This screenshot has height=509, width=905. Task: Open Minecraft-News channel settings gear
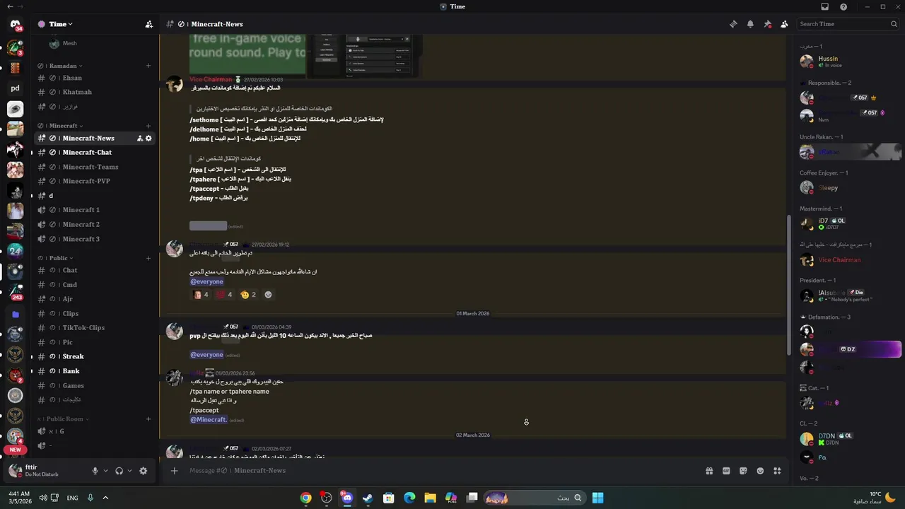[148, 138]
